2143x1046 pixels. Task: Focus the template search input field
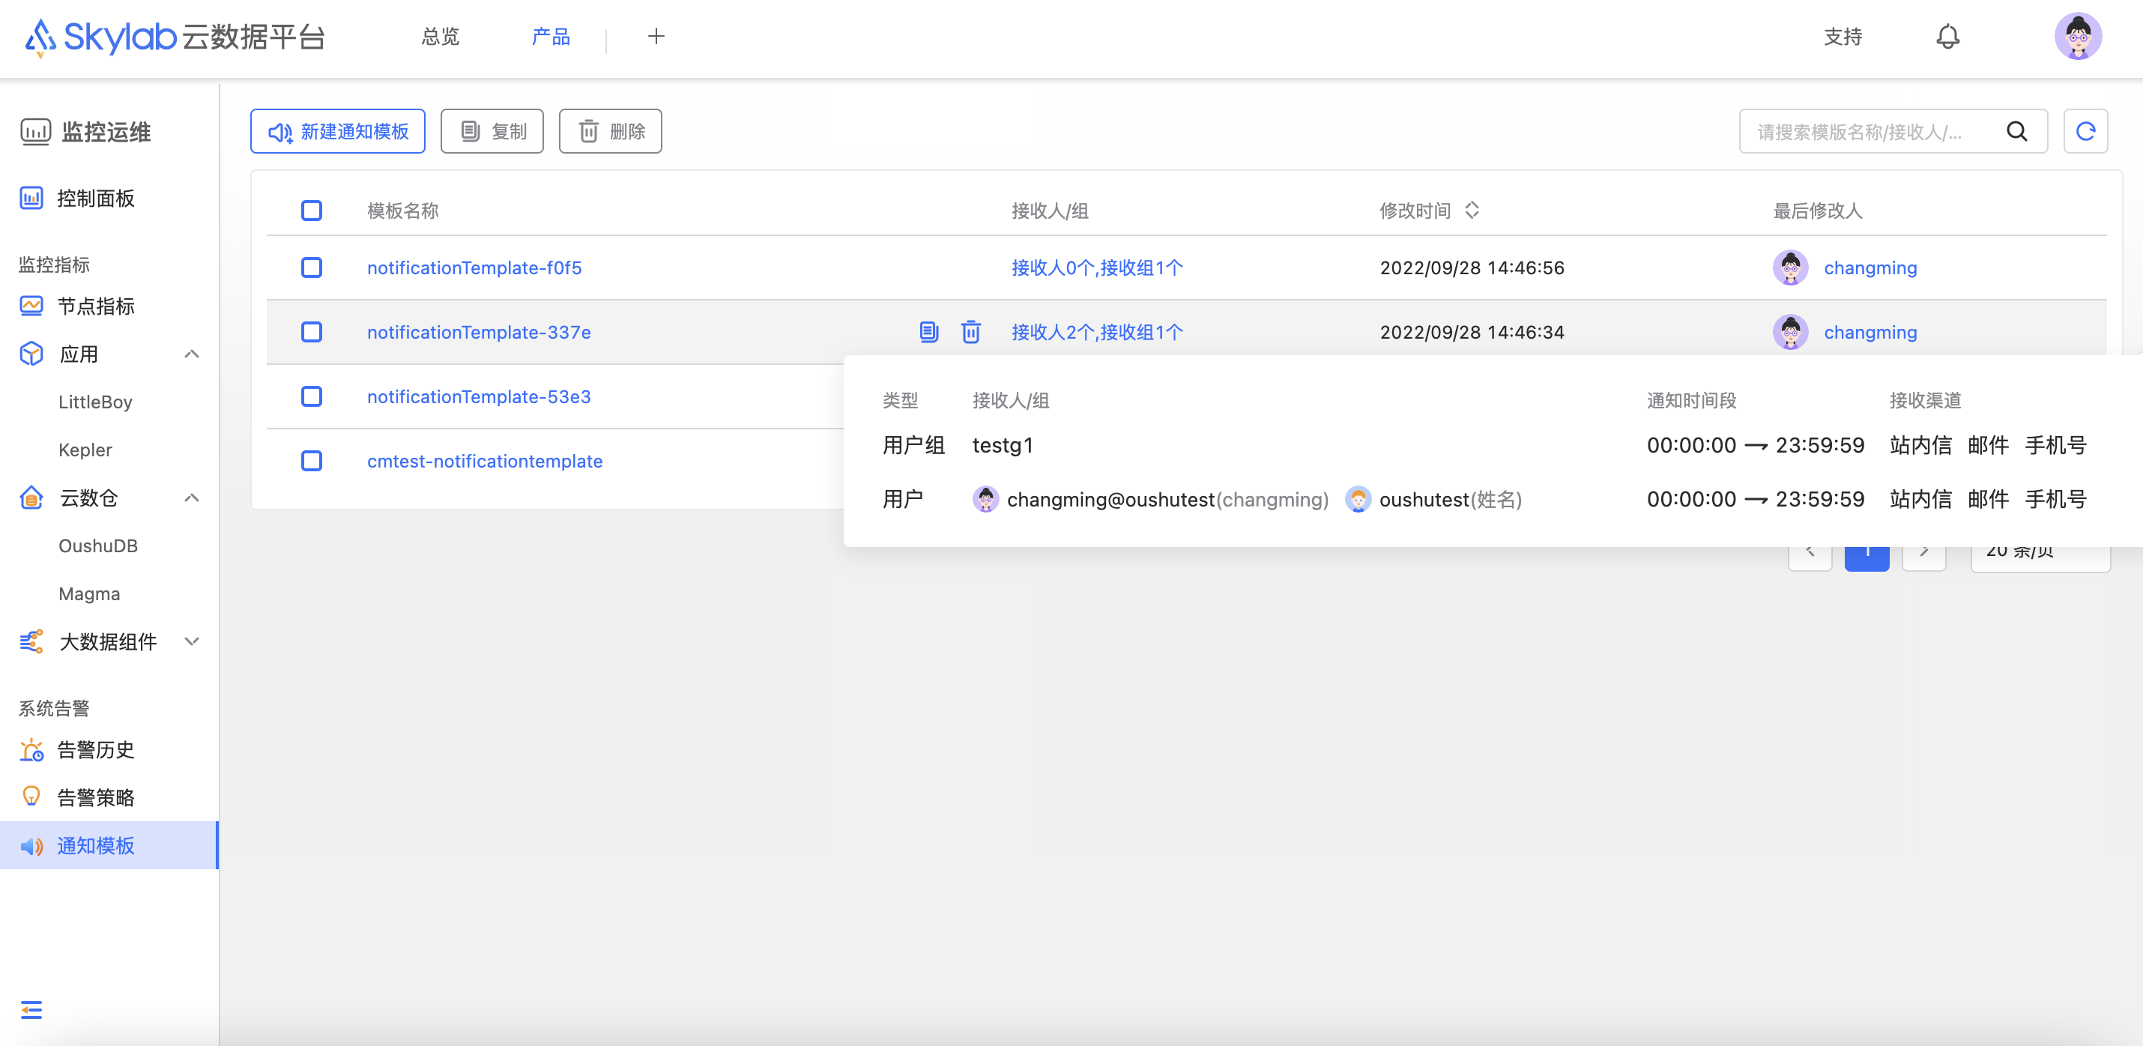[1864, 131]
